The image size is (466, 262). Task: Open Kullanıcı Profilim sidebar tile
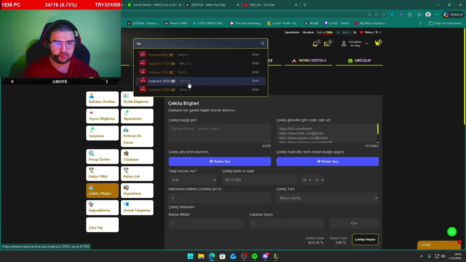[102, 99]
